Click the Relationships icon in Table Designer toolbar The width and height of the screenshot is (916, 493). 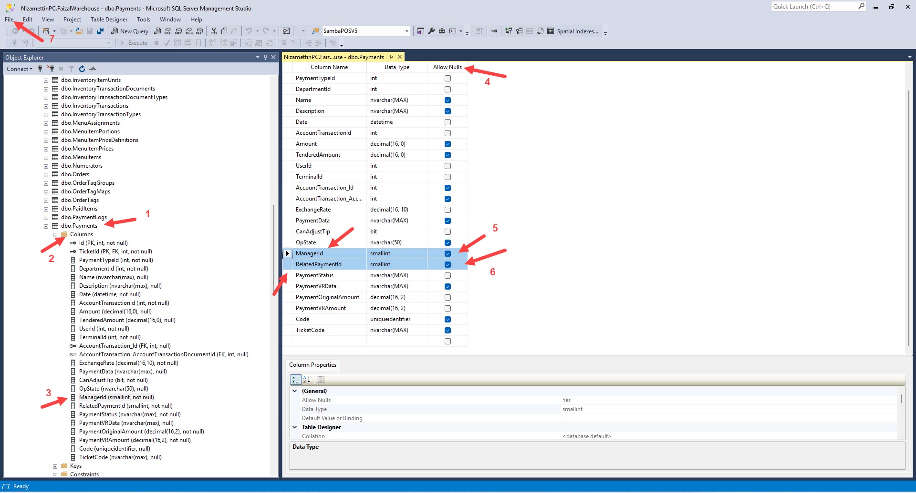(x=509, y=31)
